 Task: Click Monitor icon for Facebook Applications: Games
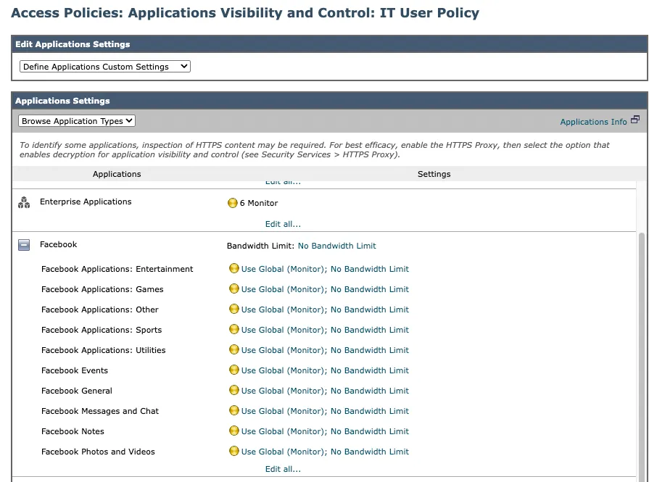click(x=233, y=289)
